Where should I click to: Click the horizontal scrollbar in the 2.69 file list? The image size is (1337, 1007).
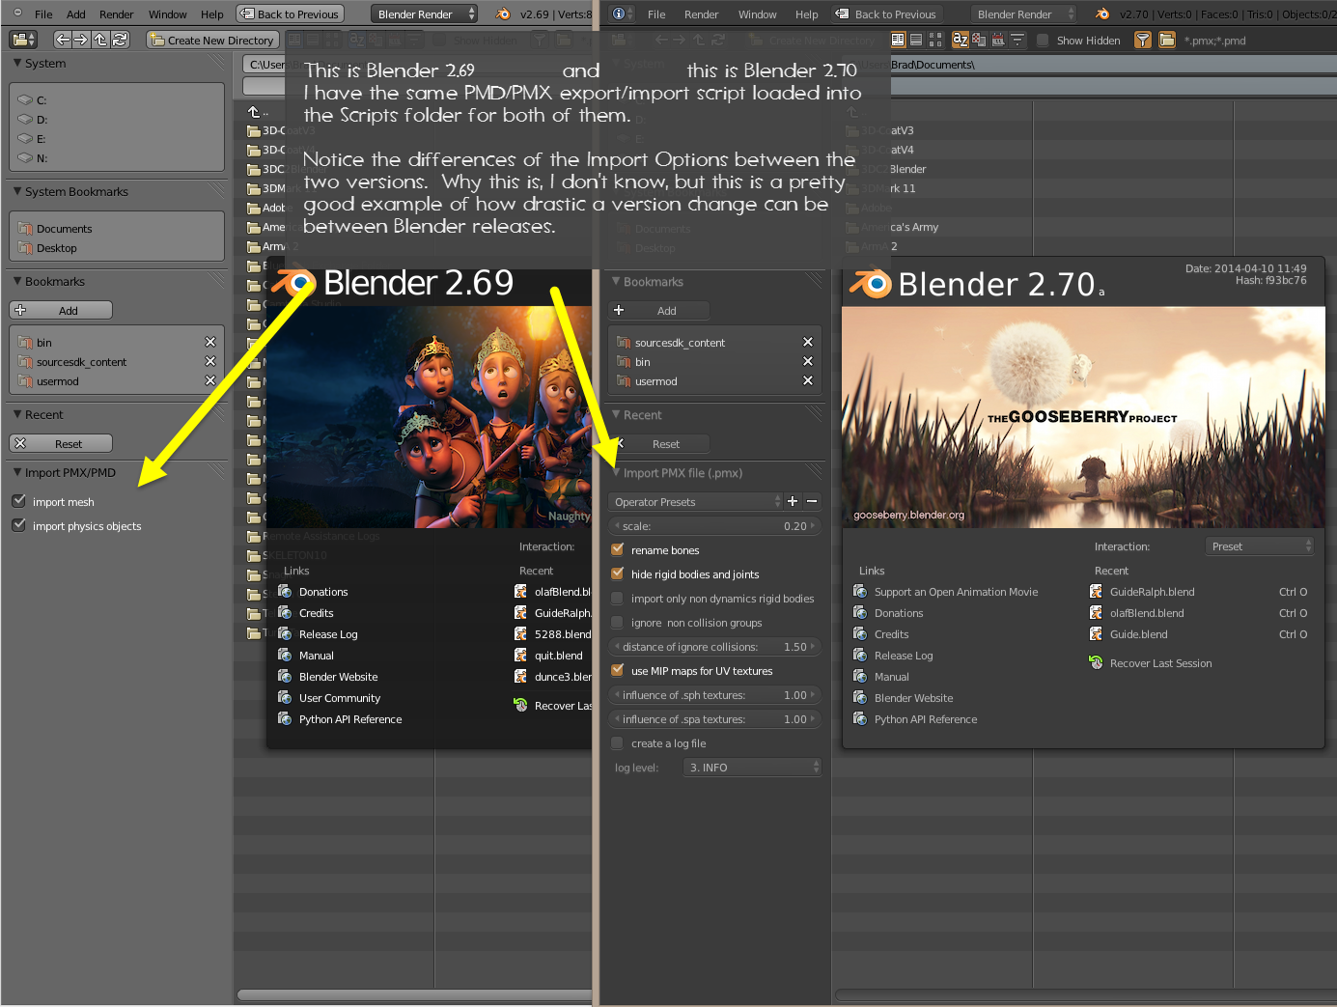click(415, 994)
